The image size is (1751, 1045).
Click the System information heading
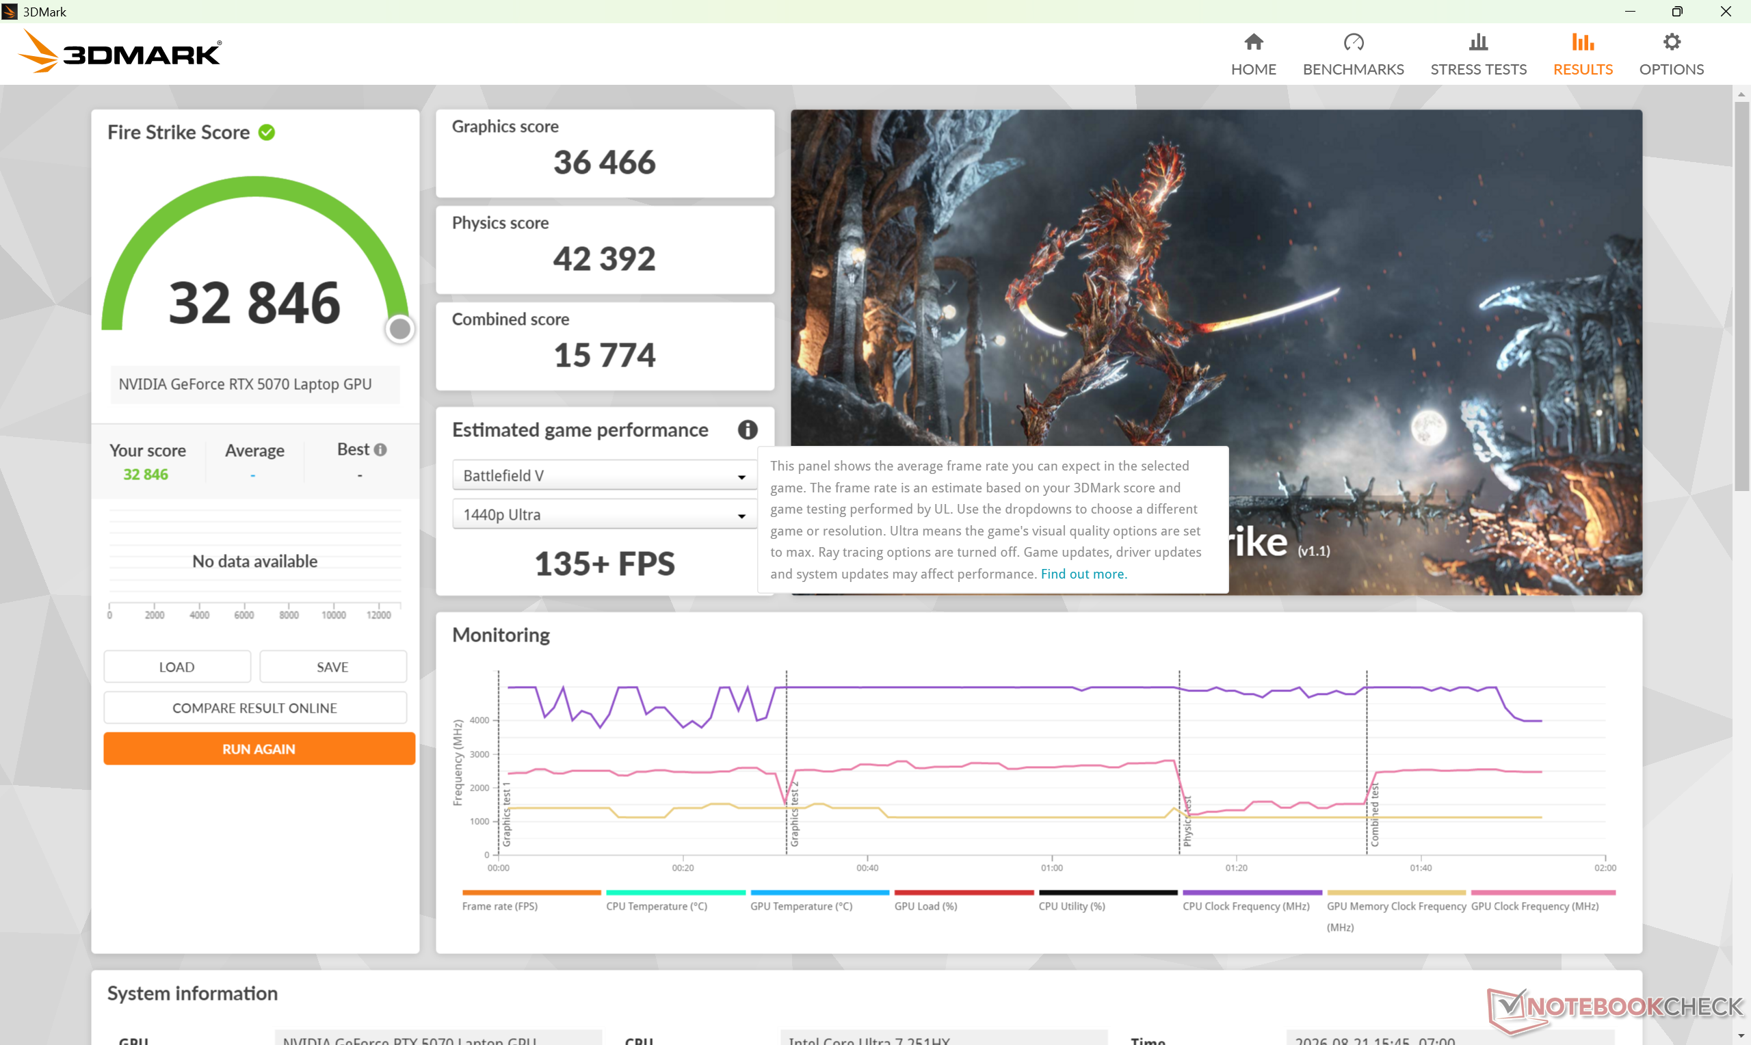(x=192, y=994)
